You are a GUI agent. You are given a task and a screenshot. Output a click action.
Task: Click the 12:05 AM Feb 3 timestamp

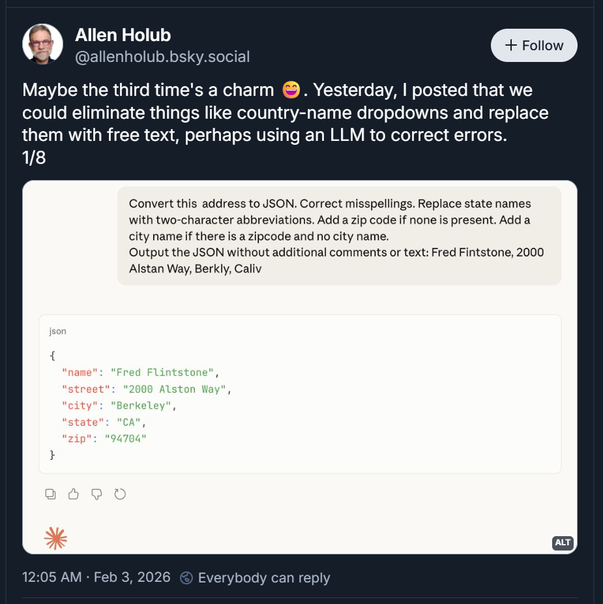point(96,578)
